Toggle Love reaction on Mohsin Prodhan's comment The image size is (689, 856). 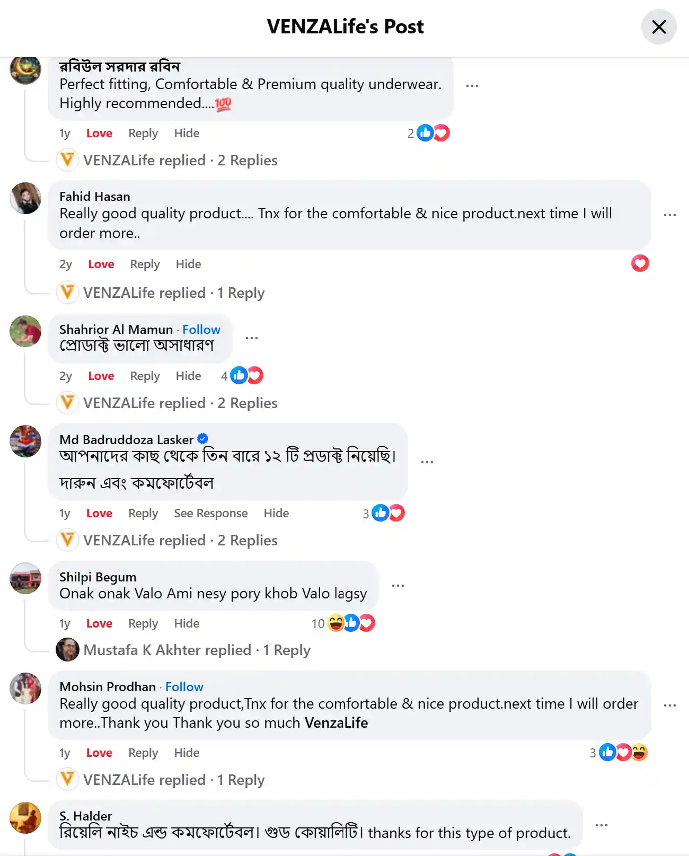[x=99, y=753]
